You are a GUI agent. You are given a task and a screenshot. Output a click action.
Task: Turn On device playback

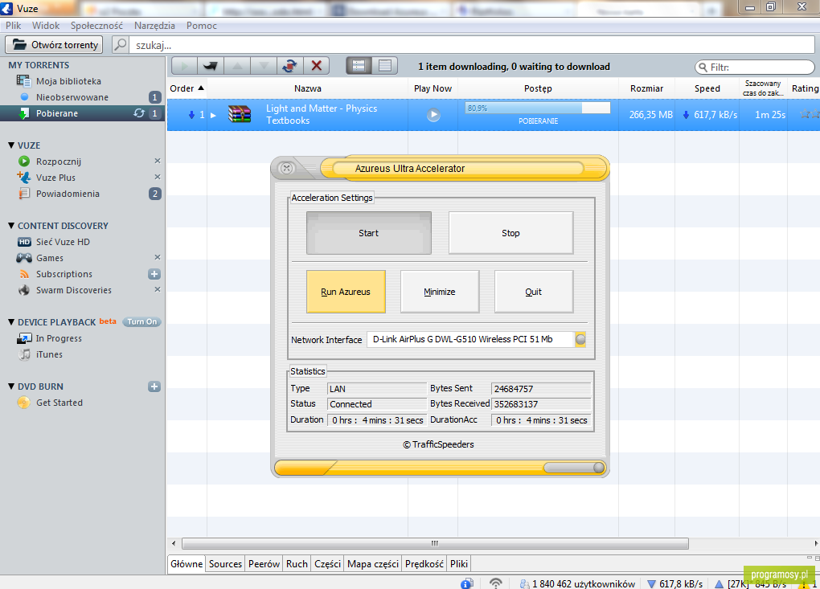coord(141,322)
